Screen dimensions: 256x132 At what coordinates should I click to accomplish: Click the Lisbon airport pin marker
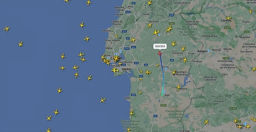tap(117, 55)
